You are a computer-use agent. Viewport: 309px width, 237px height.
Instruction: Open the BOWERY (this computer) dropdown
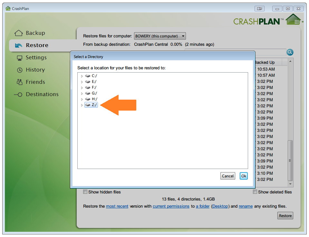point(160,36)
